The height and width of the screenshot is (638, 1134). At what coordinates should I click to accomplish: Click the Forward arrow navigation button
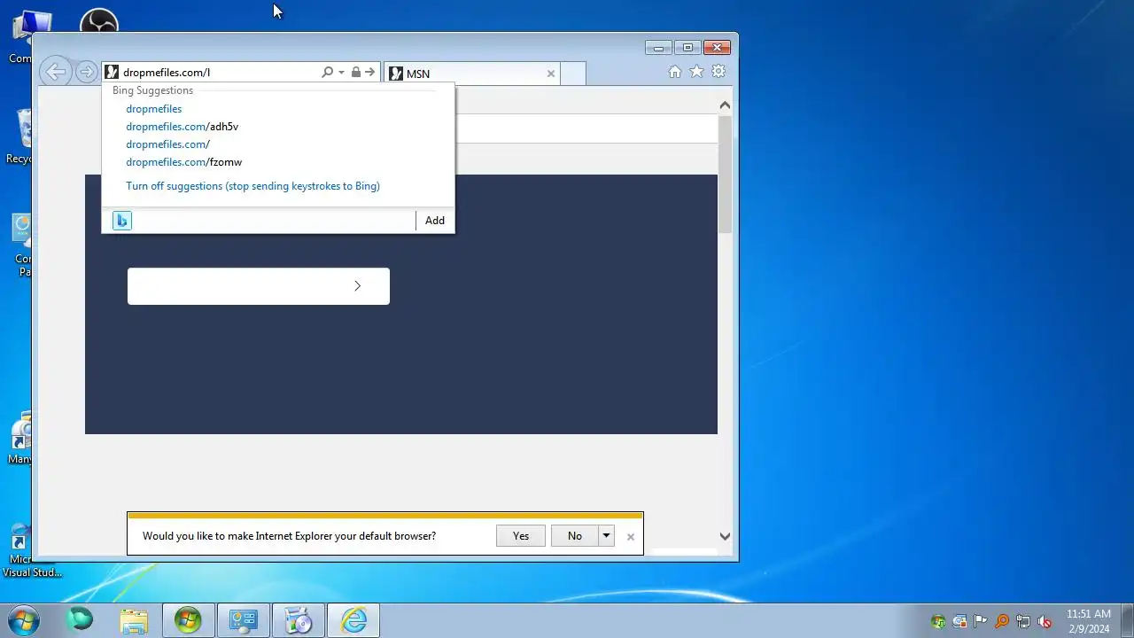coord(86,73)
